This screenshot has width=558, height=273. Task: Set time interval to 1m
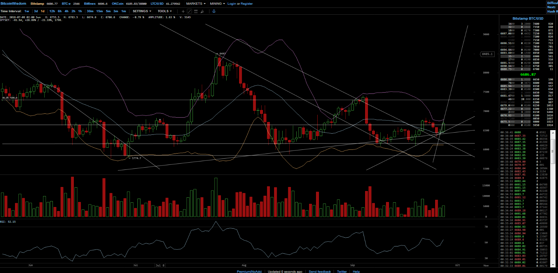[123, 11]
